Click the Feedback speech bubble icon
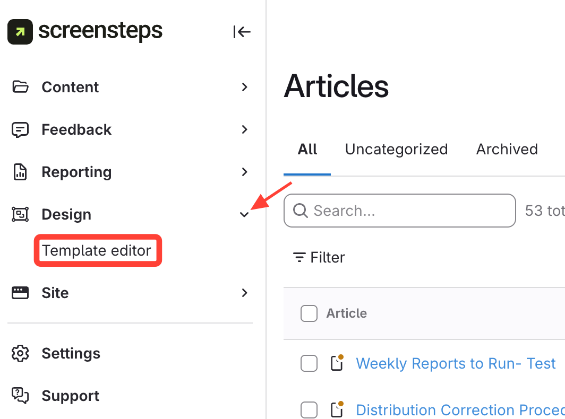The image size is (565, 419). [x=20, y=129]
